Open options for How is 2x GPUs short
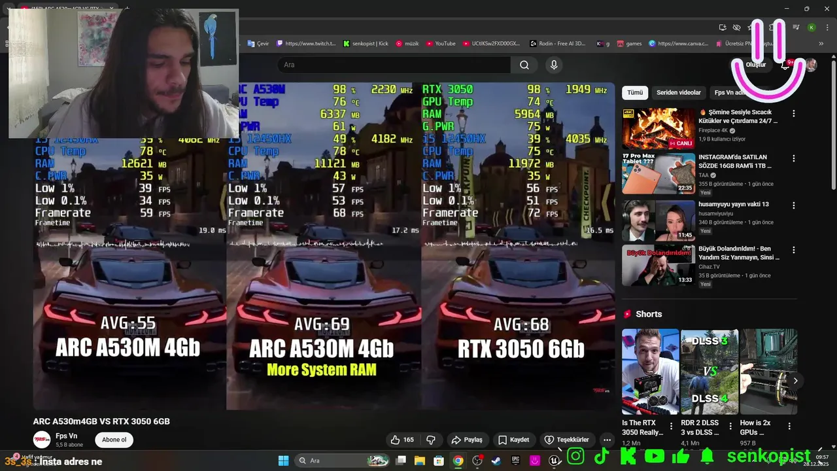The width and height of the screenshot is (837, 471). coord(789,426)
